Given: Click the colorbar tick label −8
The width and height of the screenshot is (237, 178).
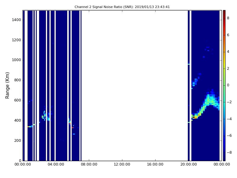Looking at the screenshot, I should point(229,152).
